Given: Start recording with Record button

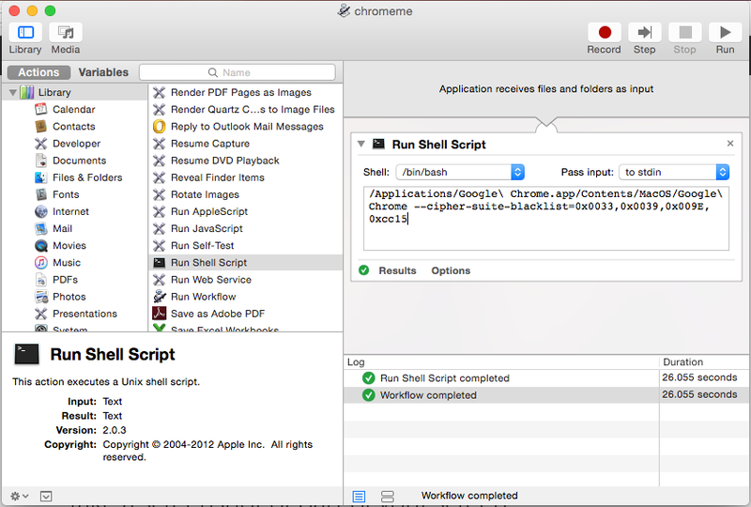Looking at the screenshot, I should click(605, 33).
